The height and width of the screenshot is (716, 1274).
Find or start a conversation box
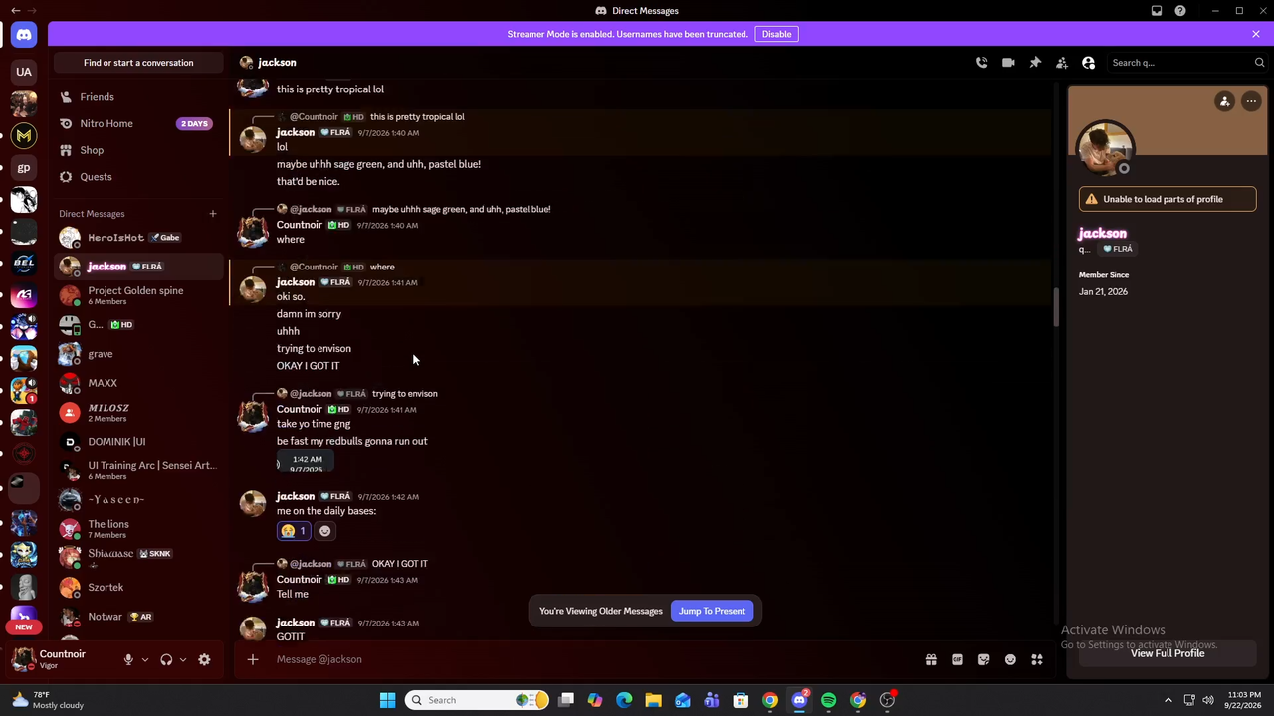[138, 63]
